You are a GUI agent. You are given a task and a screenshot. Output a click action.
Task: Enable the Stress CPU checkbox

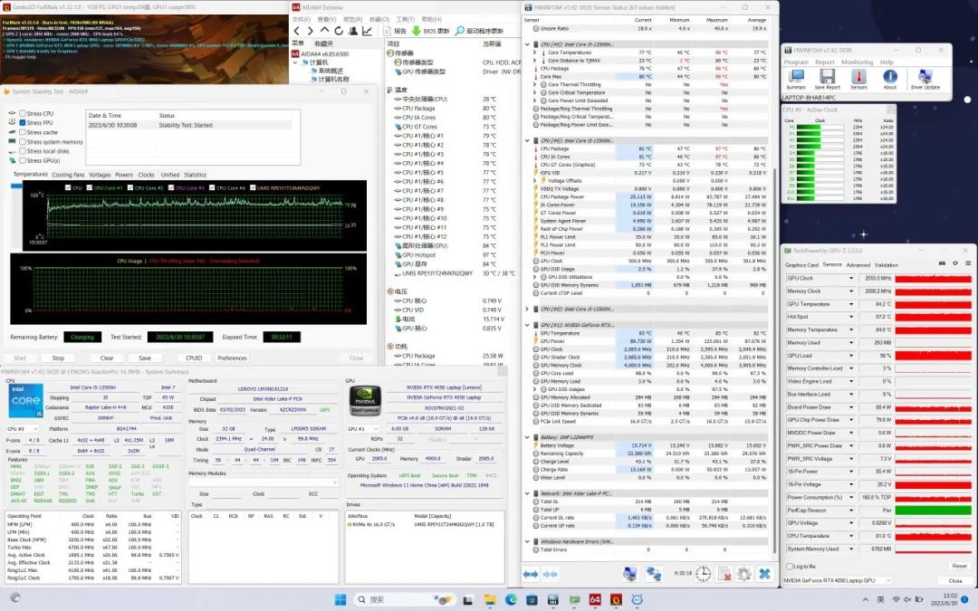[23, 112]
